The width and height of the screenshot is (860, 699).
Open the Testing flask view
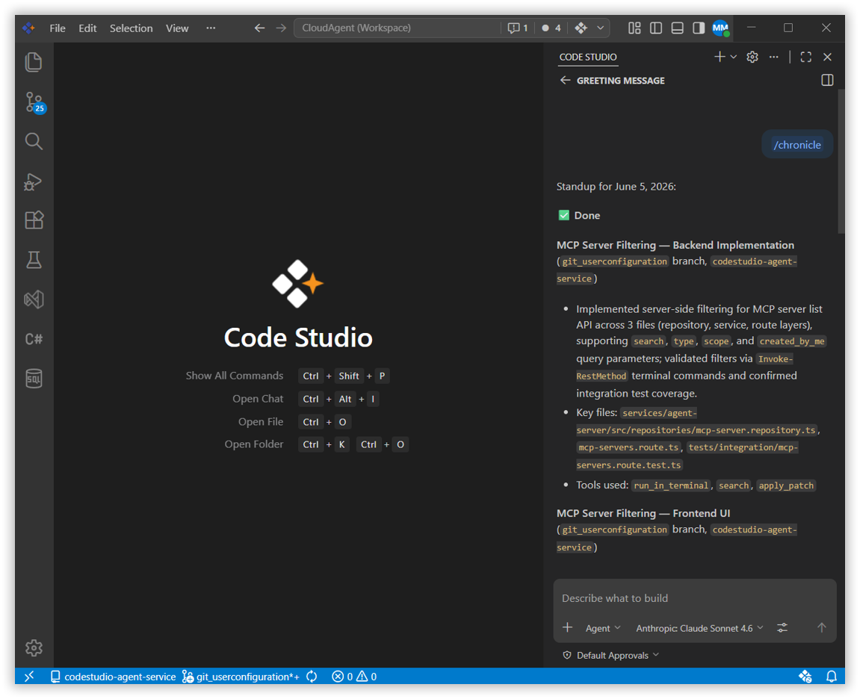click(x=34, y=260)
